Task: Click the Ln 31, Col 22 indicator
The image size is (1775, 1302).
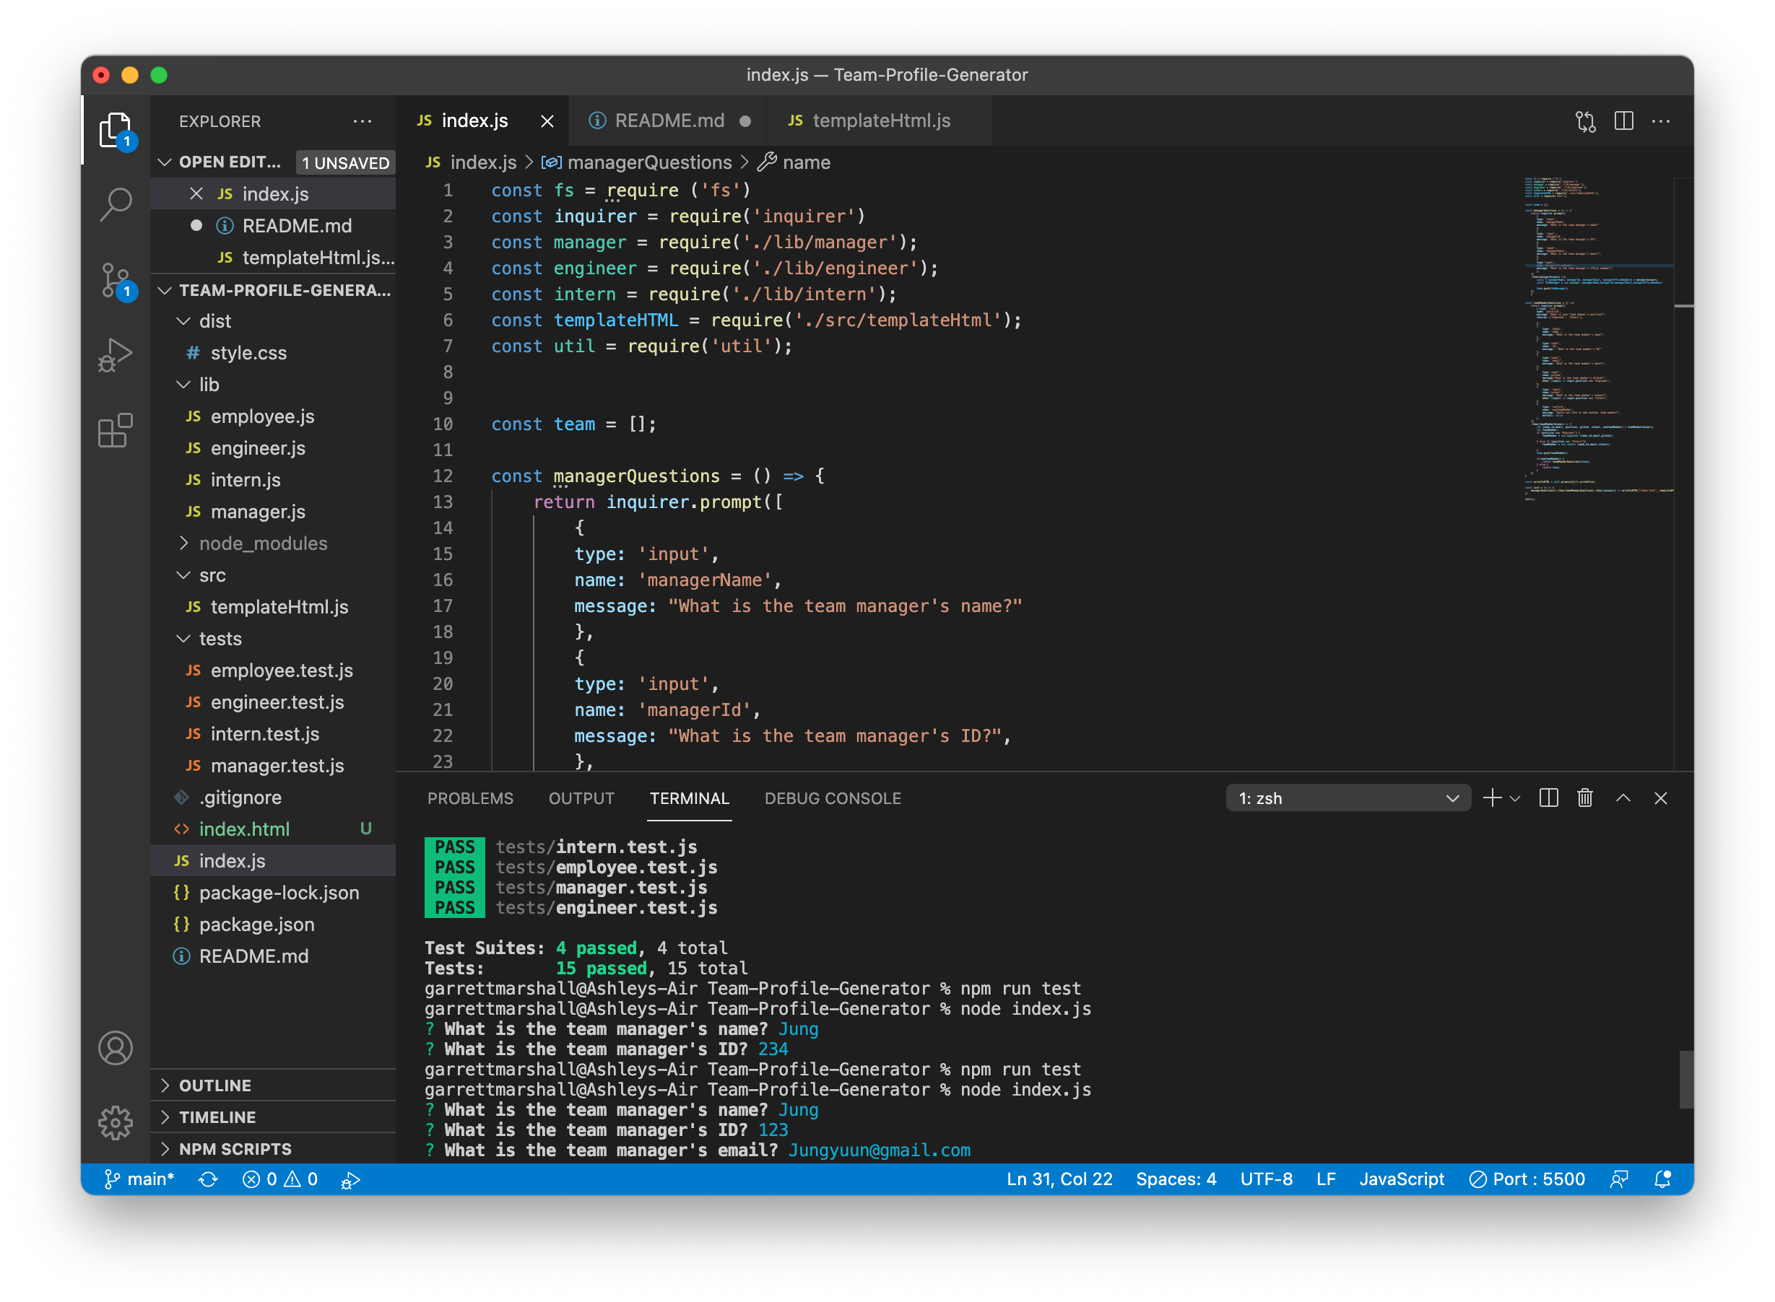Action: tap(1059, 1179)
